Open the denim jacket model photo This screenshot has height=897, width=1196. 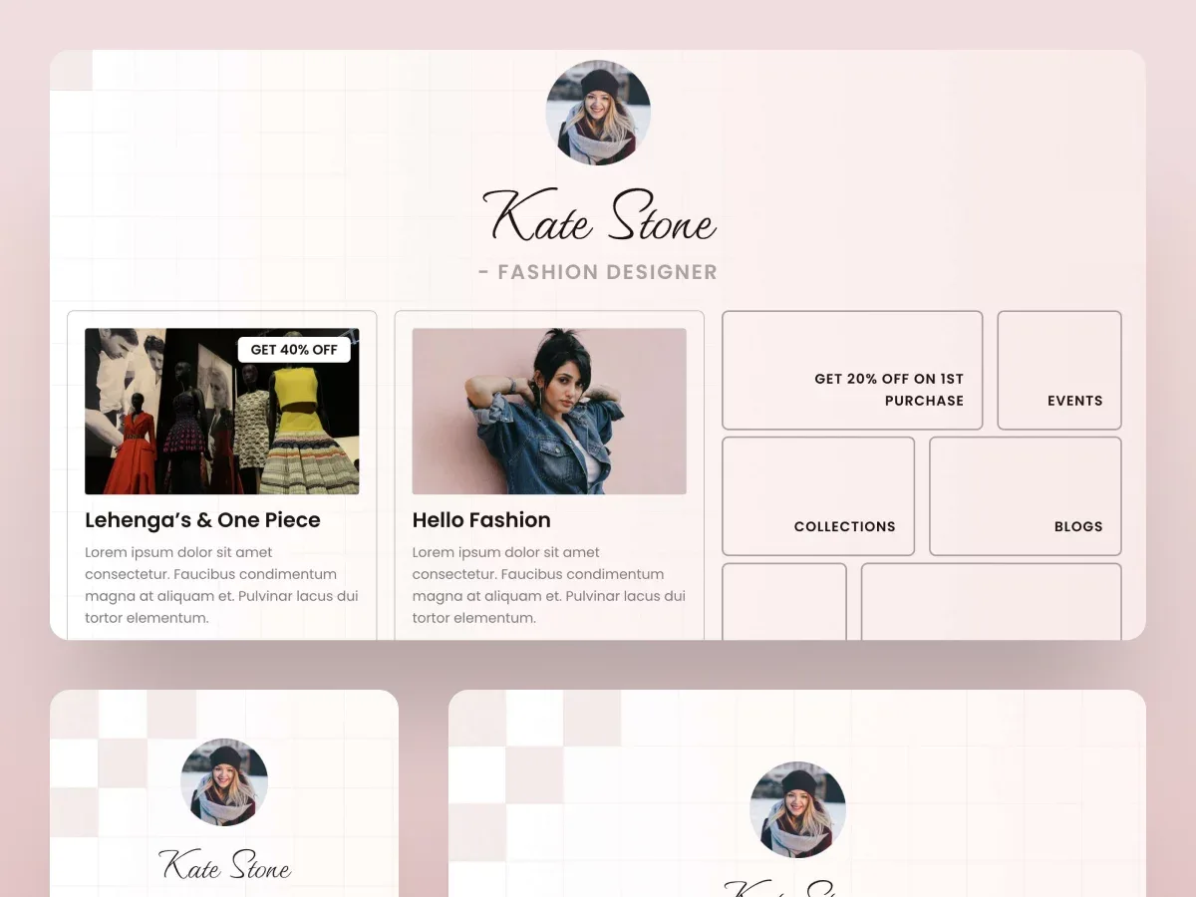[x=549, y=412]
